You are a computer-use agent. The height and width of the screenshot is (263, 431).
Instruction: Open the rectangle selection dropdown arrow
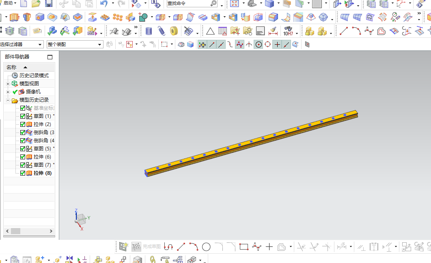(x=172, y=44)
